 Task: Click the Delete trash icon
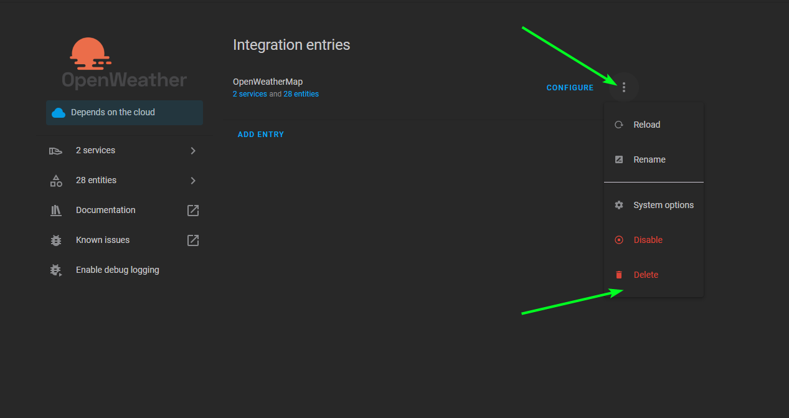point(618,274)
